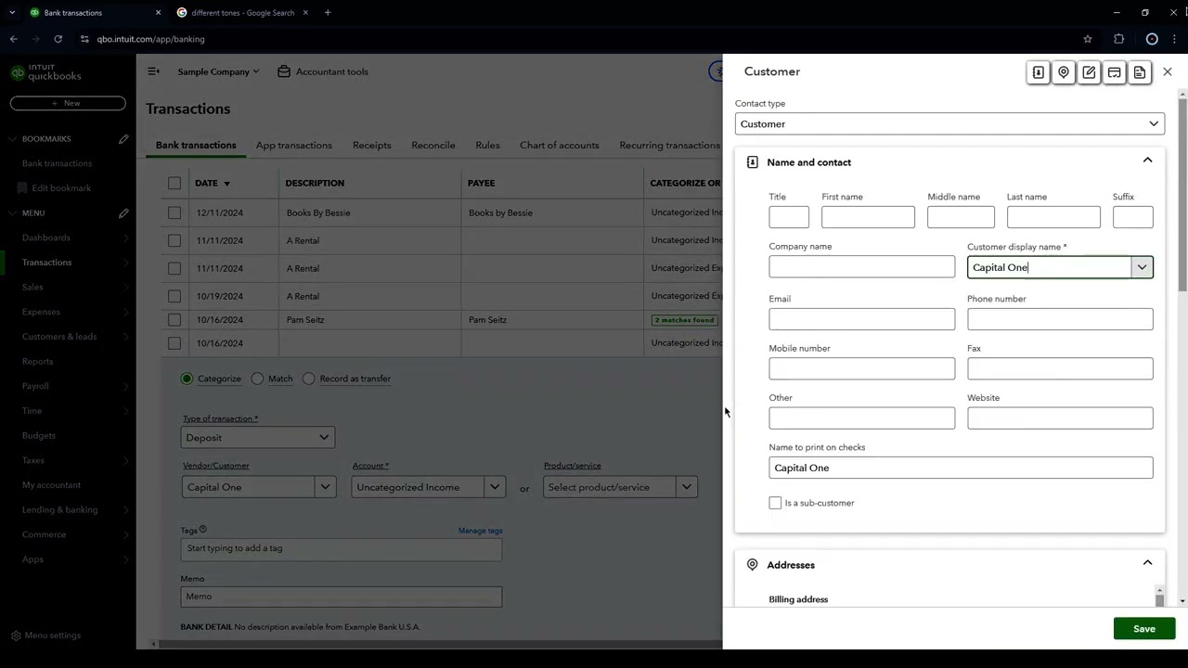The height and width of the screenshot is (668, 1188).
Task: Open Expenses in the left menu
Action: 41,312
